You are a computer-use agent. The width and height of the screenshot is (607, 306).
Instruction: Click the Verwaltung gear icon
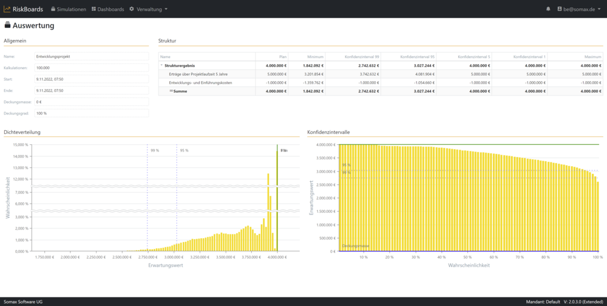coord(132,9)
